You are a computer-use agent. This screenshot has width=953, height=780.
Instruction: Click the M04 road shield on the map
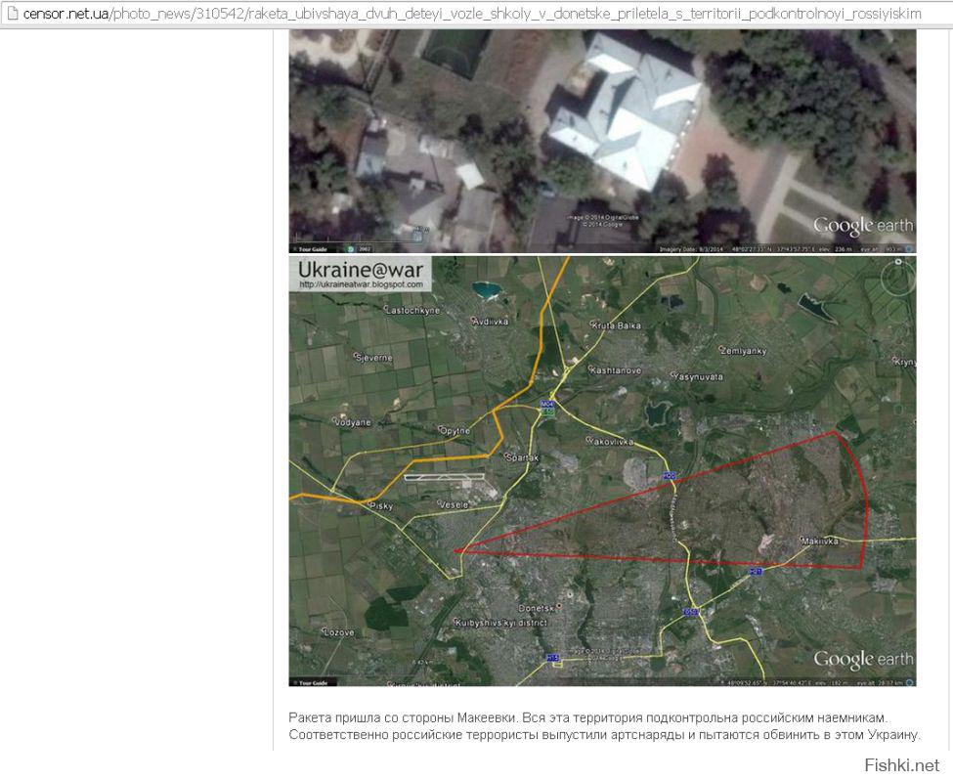pos(547,403)
